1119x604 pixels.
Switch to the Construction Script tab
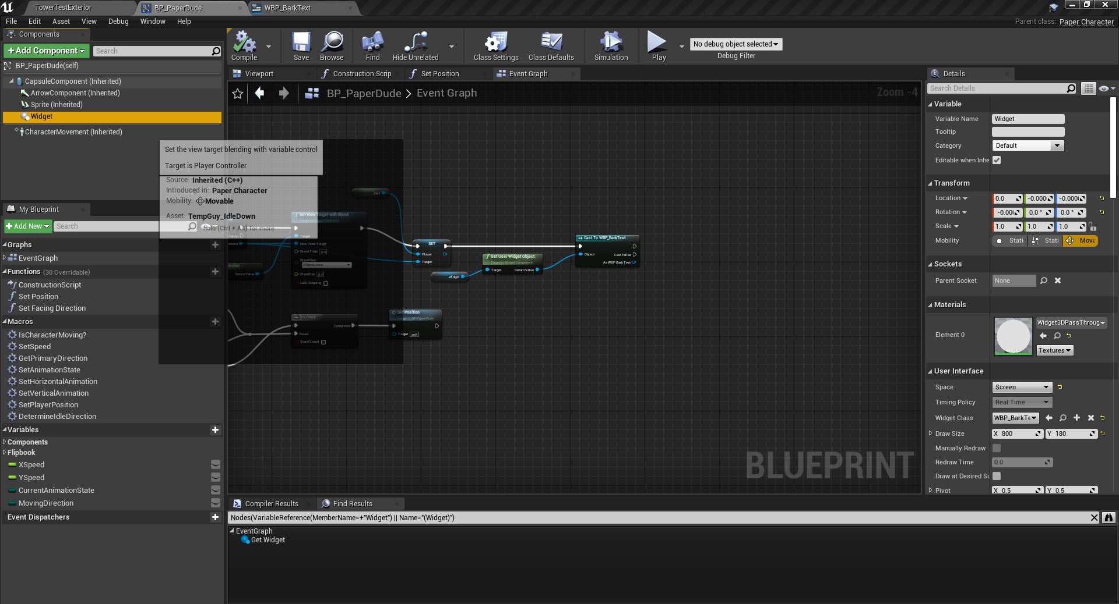pyautogui.click(x=361, y=74)
